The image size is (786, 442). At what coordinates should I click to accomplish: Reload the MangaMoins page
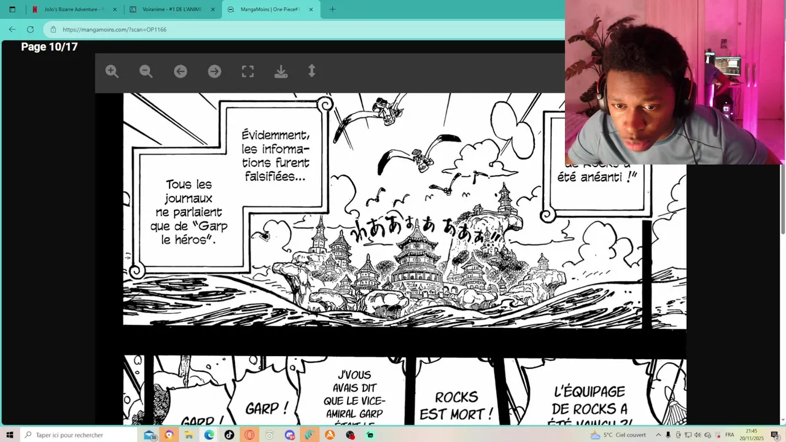[x=30, y=29]
